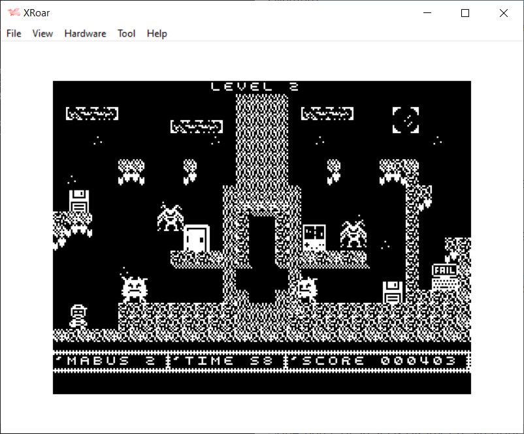Click the circular target icon at top right
The image size is (524, 434).
[x=405, y=119]
